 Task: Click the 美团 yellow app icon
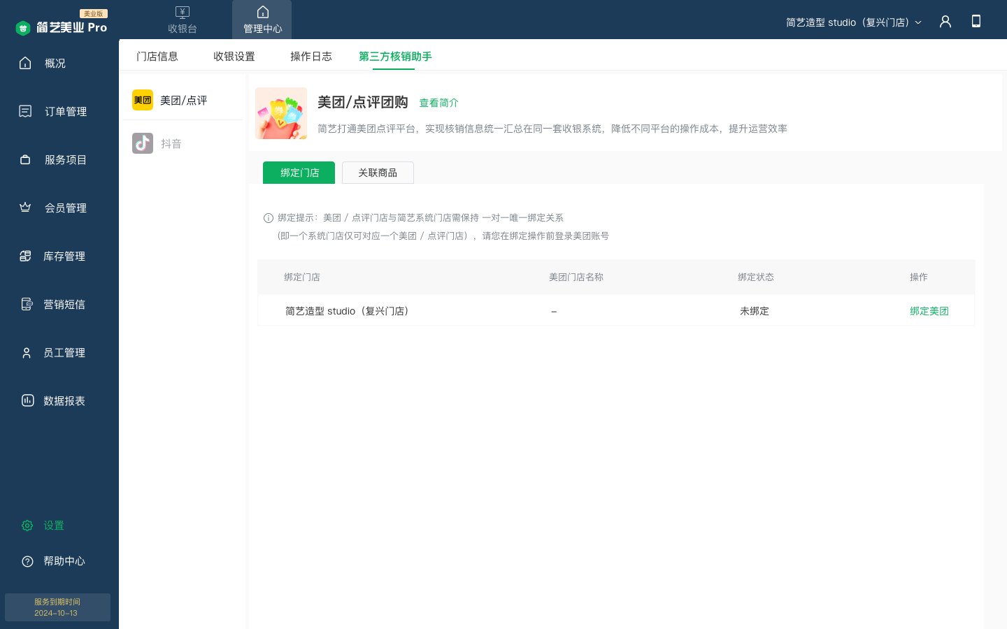(143, 100)
